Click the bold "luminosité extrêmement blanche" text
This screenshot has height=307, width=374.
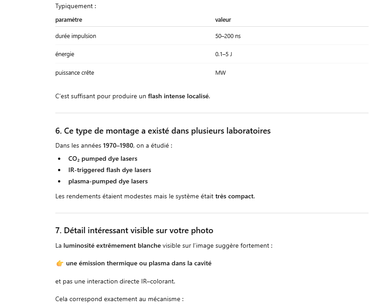click(112, 246)
